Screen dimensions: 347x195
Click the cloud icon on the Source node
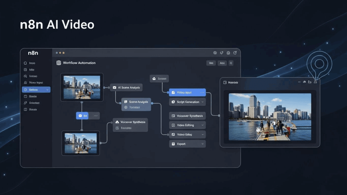(154, 79)
